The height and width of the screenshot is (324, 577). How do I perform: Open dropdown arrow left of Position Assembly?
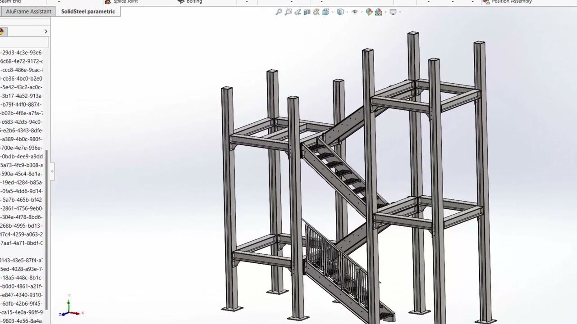coord(472,2)
